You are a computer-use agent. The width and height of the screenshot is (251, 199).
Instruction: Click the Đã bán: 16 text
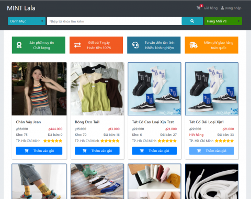point(111,135)
